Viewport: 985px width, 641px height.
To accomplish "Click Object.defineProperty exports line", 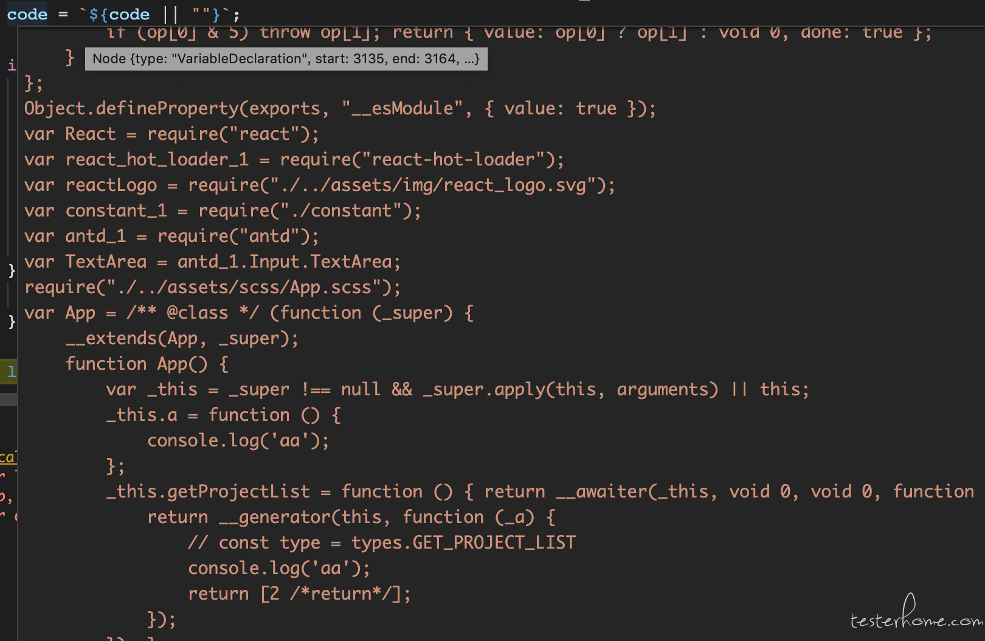I will [x=340, y=108].
